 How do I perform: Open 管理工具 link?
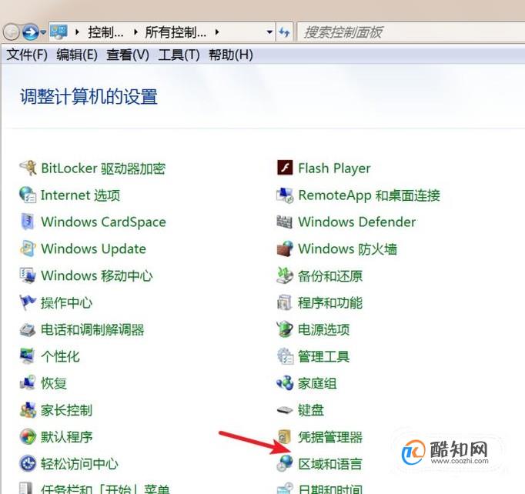(324, 356)
